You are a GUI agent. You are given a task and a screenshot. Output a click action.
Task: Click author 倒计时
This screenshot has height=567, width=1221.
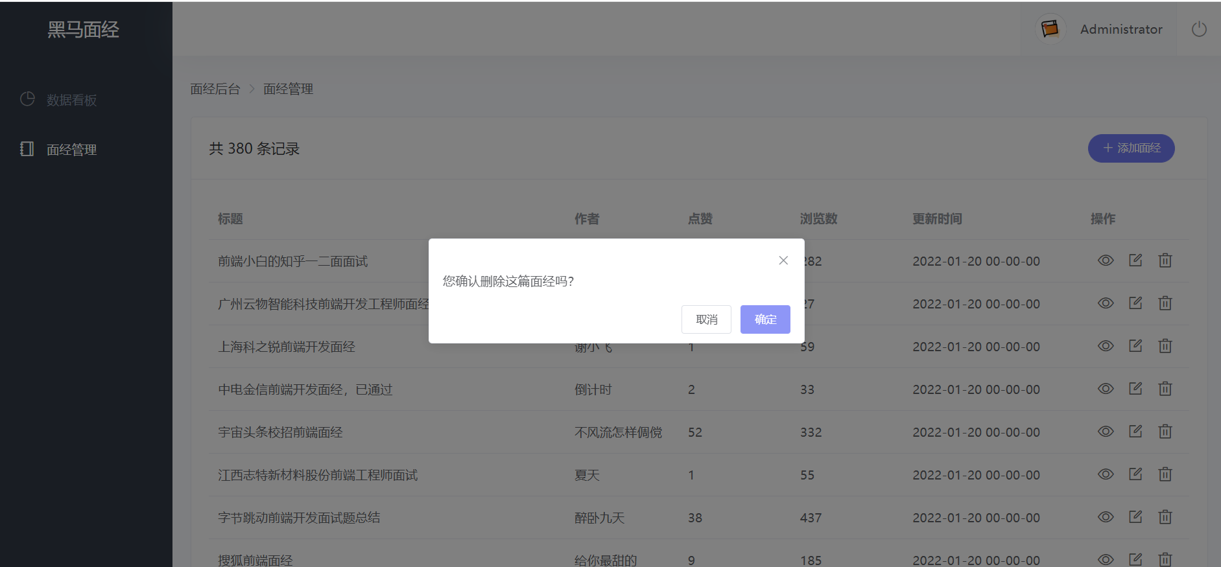click(x=593, y=389)
